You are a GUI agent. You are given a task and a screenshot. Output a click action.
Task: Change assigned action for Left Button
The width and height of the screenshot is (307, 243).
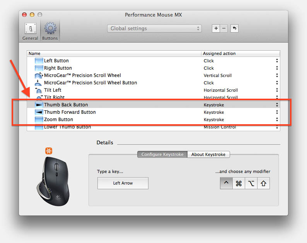click(x=277, y=61)
